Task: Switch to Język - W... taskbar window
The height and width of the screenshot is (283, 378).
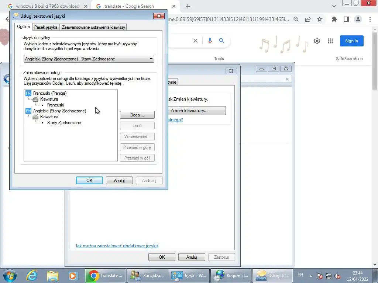Action: click(x=189, y=276)
